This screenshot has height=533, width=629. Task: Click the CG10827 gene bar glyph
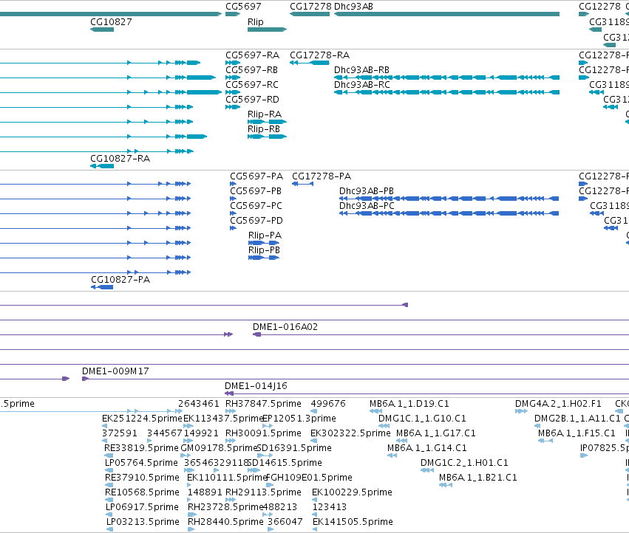pos(102,30)
